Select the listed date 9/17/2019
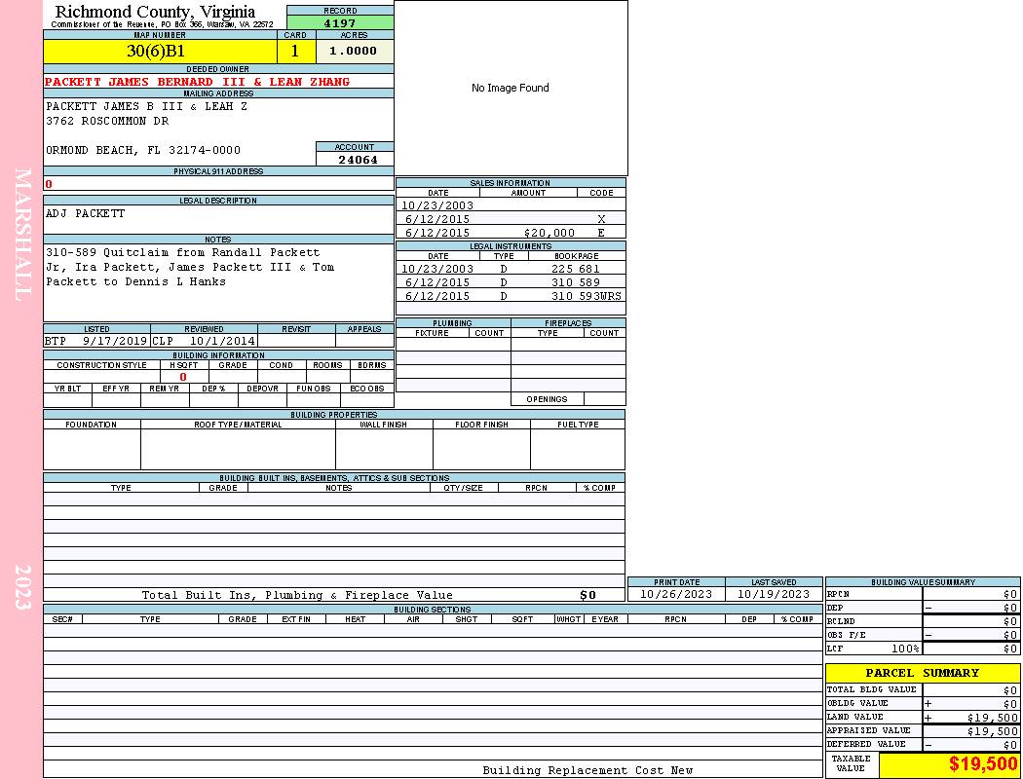This screenshot has width=1023, height=779. point(114,342)
